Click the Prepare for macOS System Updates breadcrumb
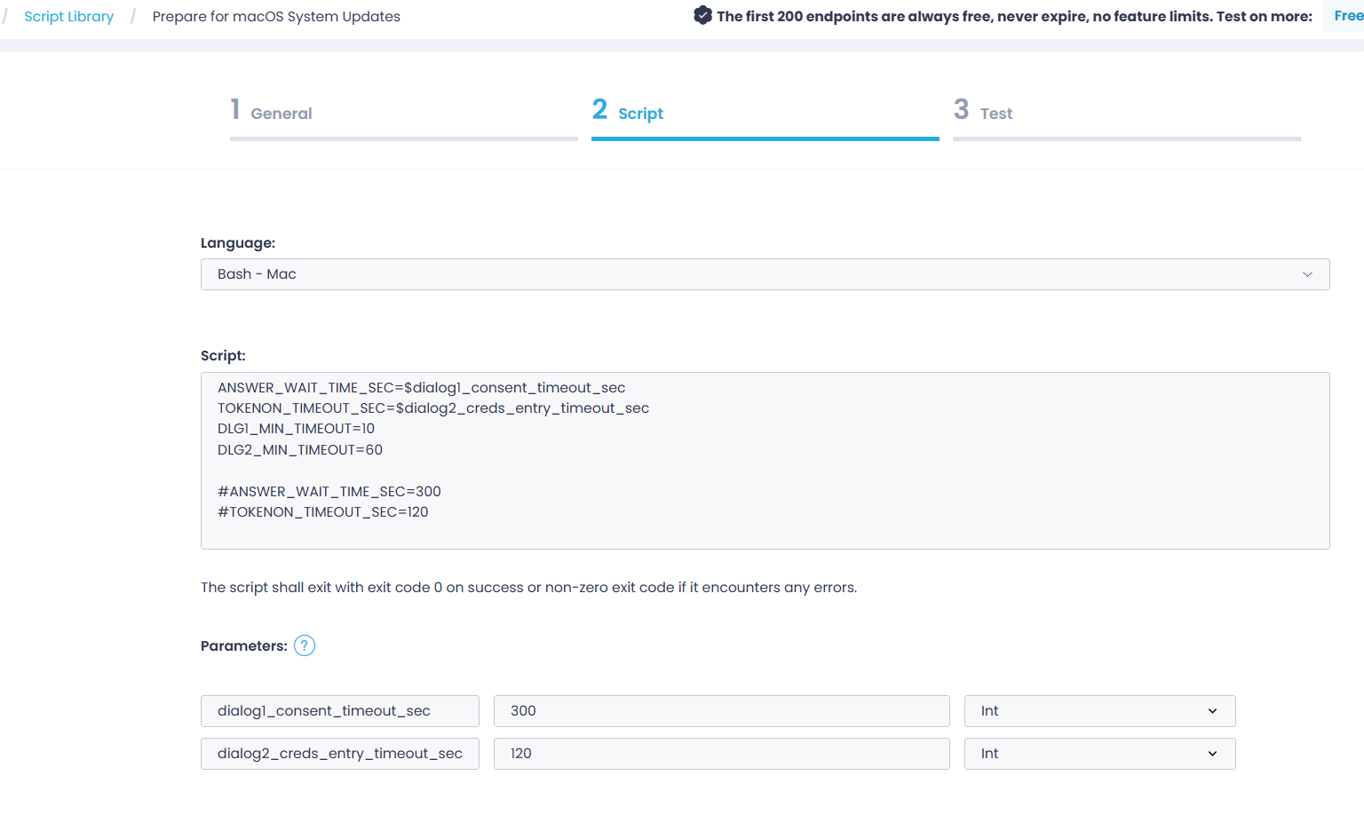This screenshot has width=1364, height=831. [276, 16]
